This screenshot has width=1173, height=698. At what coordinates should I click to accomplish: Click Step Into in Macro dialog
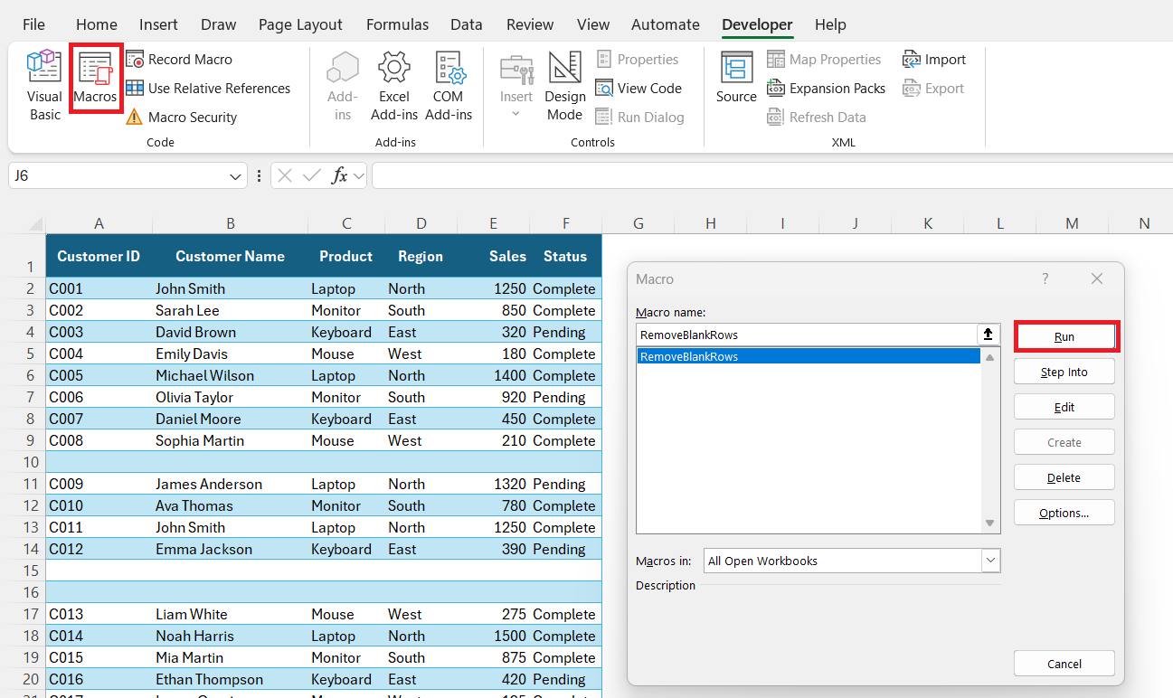click(1064, 372)
